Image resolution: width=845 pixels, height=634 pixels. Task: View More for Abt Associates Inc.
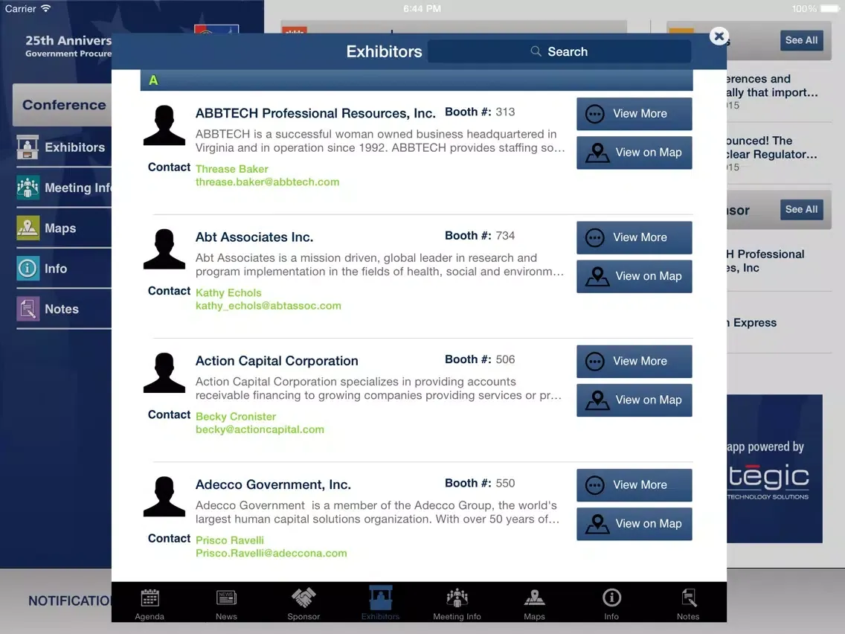[x=634, y=238]
